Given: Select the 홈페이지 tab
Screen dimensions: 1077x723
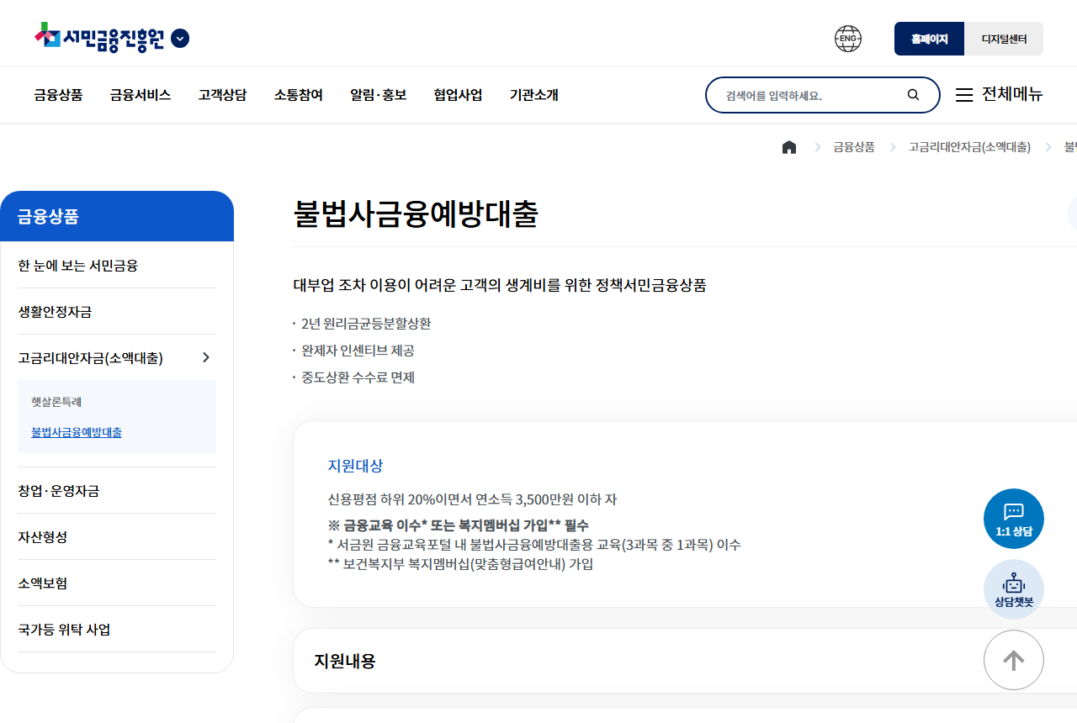Looking at the screenshot, I should coord(929,39).
